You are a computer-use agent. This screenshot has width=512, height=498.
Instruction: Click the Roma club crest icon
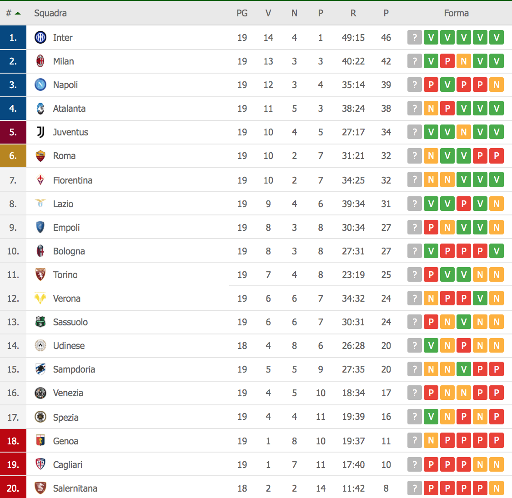[x=40, y=156]
